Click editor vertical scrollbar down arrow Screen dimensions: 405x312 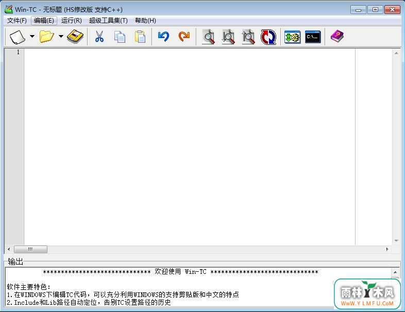click(x=396, y=241)
